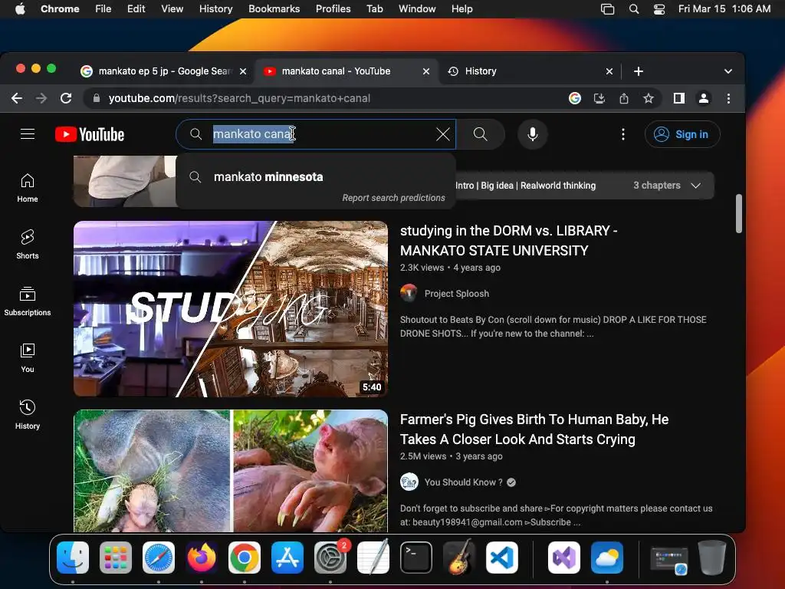Image resolution: width=785 pixels, height=589 pixels.
Task: Open the History menu in menu bar
Action: [215, 8]
